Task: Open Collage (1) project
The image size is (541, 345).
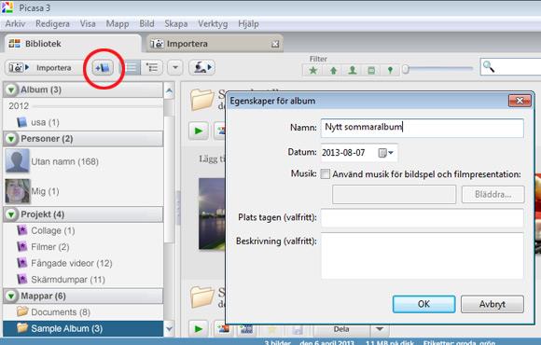Action: click(83, 230)
